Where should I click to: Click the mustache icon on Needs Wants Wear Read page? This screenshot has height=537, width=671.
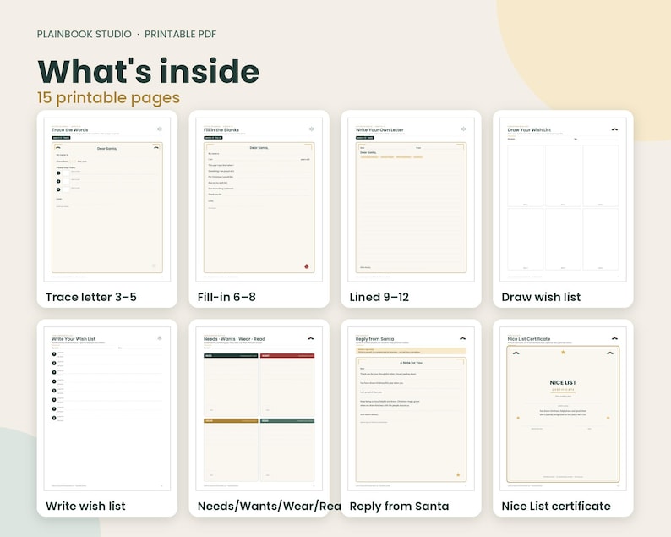pos(311,338)
